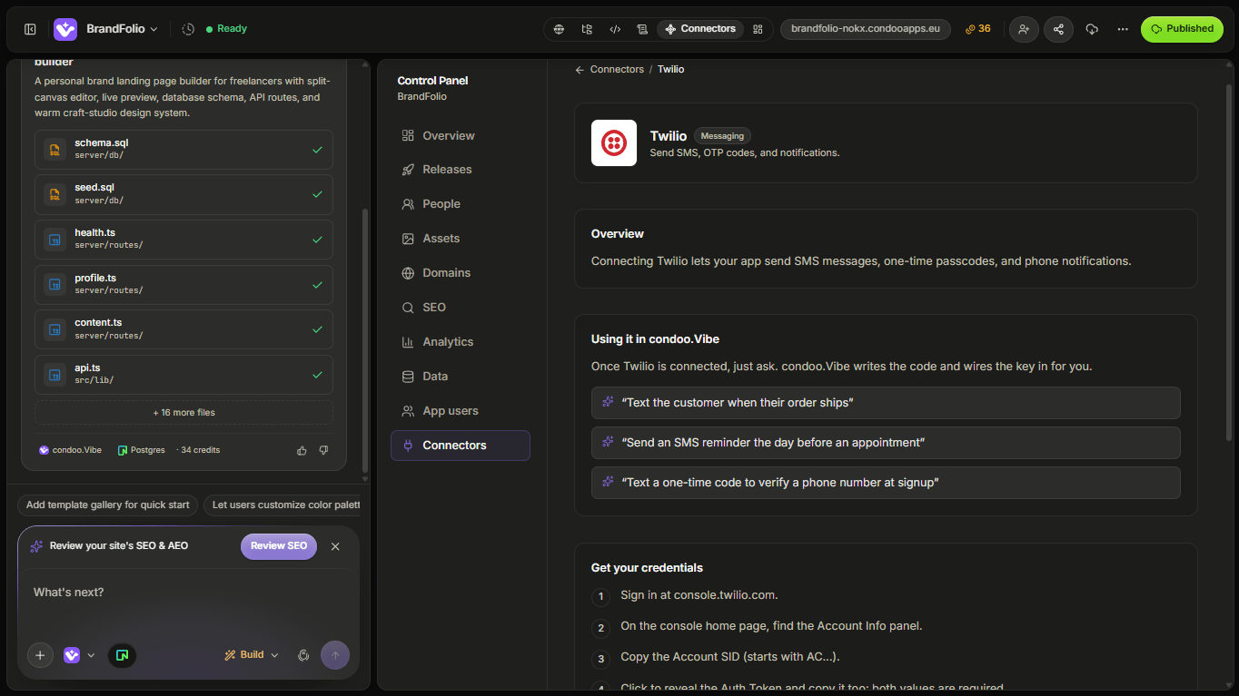This screenshot has width=1239, height=696.
Task: Click the Twilio logo icon
Action: click(x=614, y=143)
